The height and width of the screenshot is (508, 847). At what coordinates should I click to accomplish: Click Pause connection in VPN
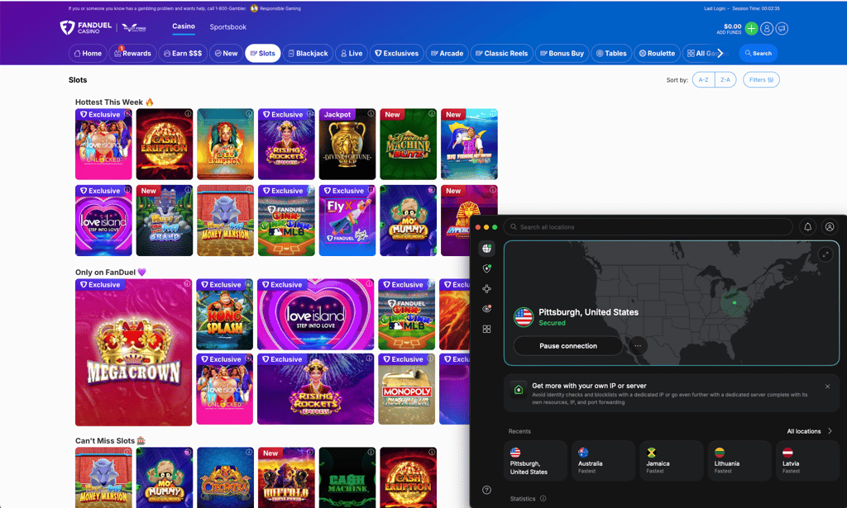(568, 345)
